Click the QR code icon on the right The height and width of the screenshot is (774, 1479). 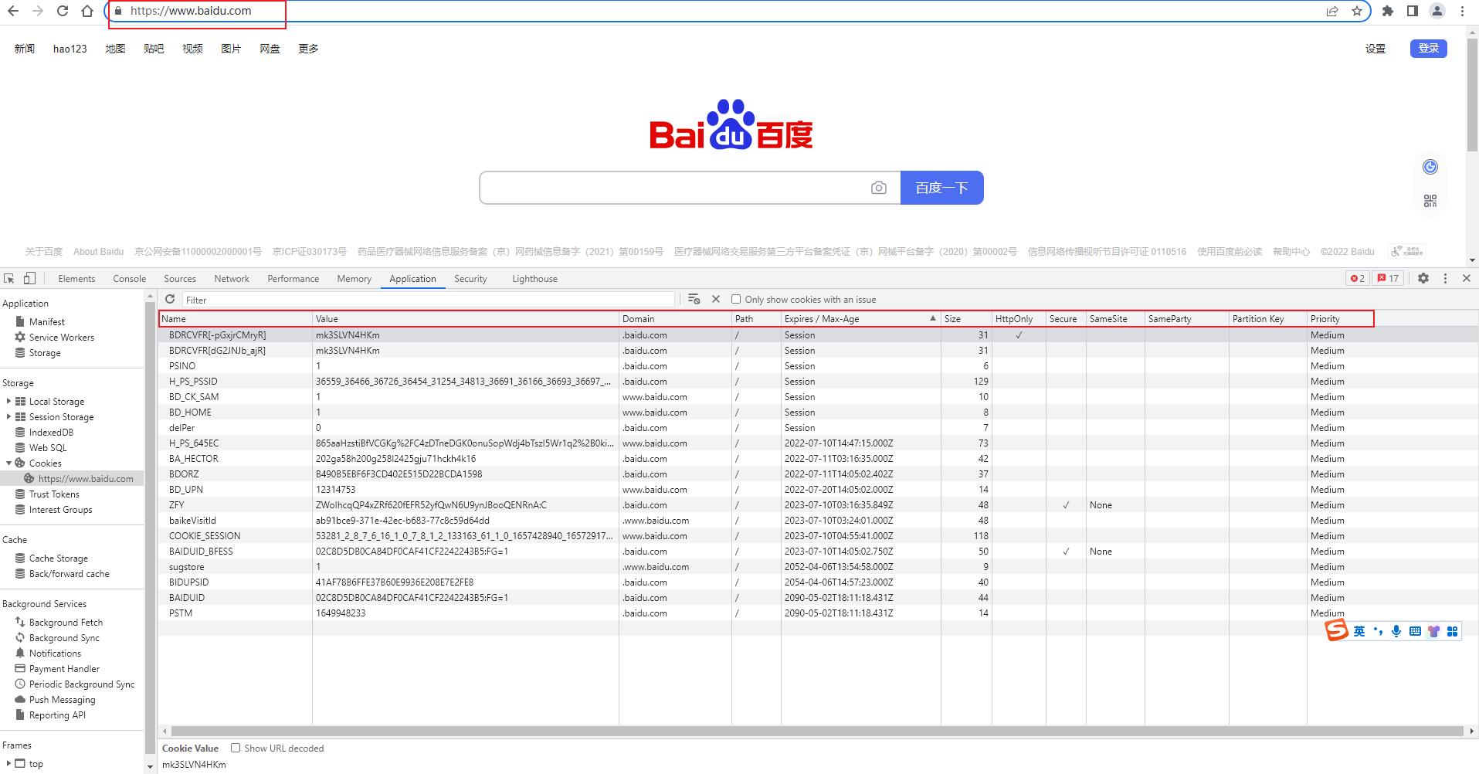(1430, 201)
